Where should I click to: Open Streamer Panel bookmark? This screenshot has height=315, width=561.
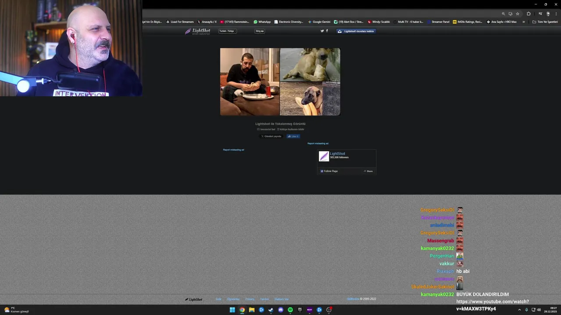pyautogui.click(x=438, y=22)
